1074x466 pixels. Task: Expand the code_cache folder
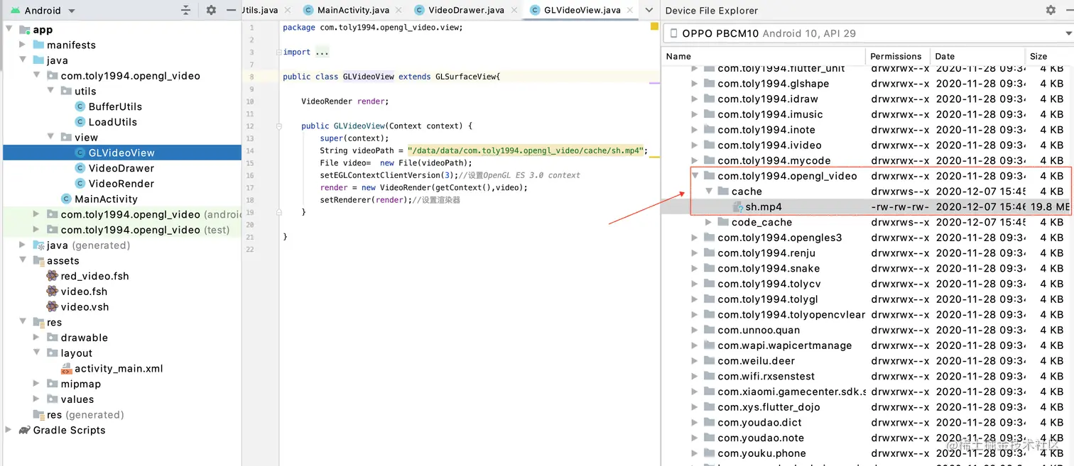(709, 222)
